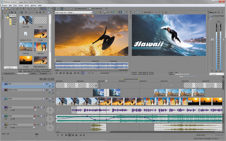Arm the Music track for recording
226x141 pixels.
coord(35,116)
